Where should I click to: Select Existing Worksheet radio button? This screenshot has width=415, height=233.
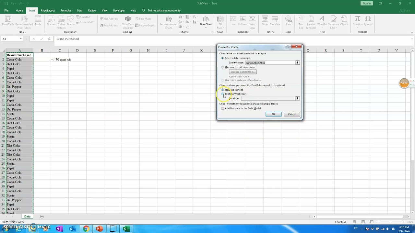223,94
